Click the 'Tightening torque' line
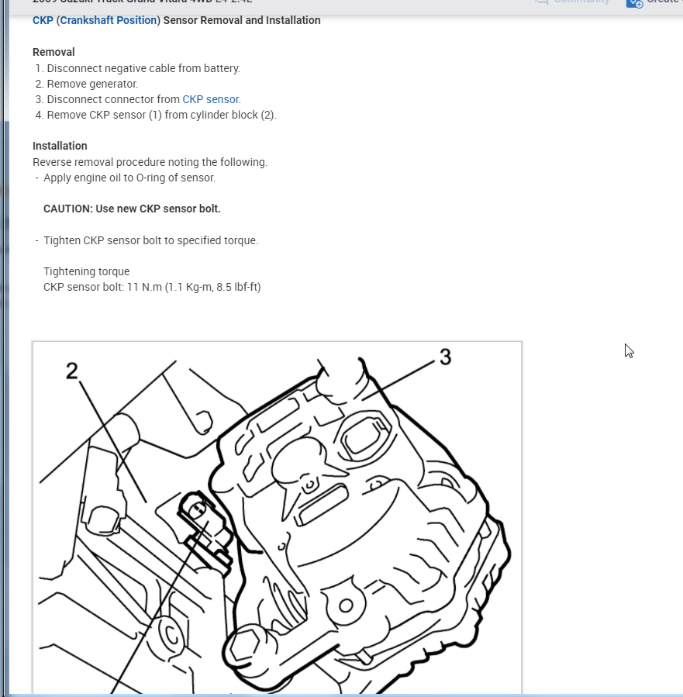The image size is (683, 697). tap(87, 271)
